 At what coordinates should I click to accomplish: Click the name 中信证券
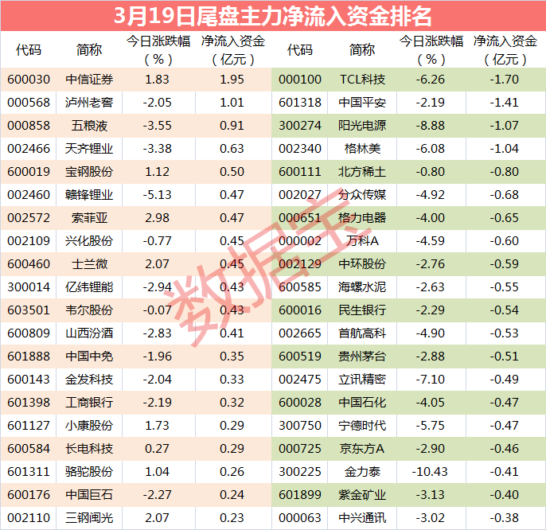[89, 80]
